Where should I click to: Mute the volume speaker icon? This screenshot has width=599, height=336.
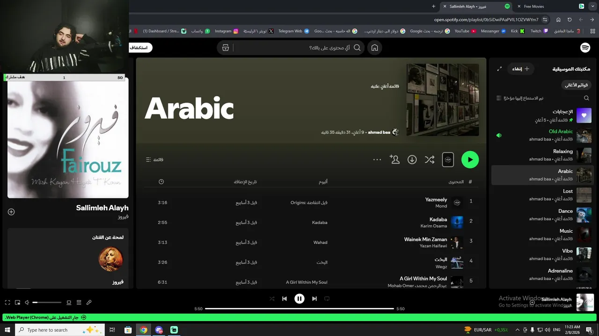[x=27, y=302]
